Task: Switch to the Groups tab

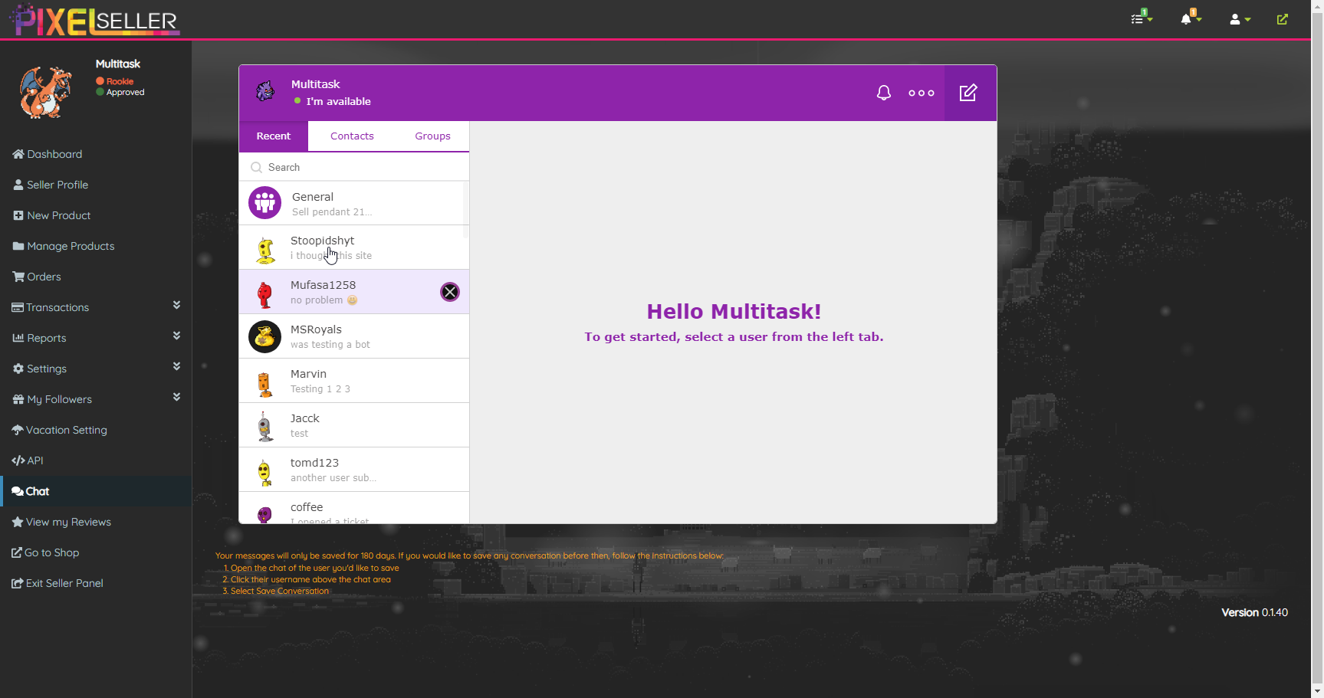Action: tap(432, 136)
